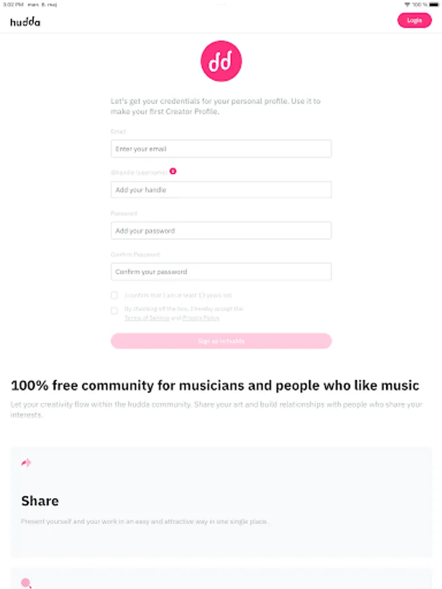
Task: Click the Confirm your password field
Action: (x=221, y=272)
